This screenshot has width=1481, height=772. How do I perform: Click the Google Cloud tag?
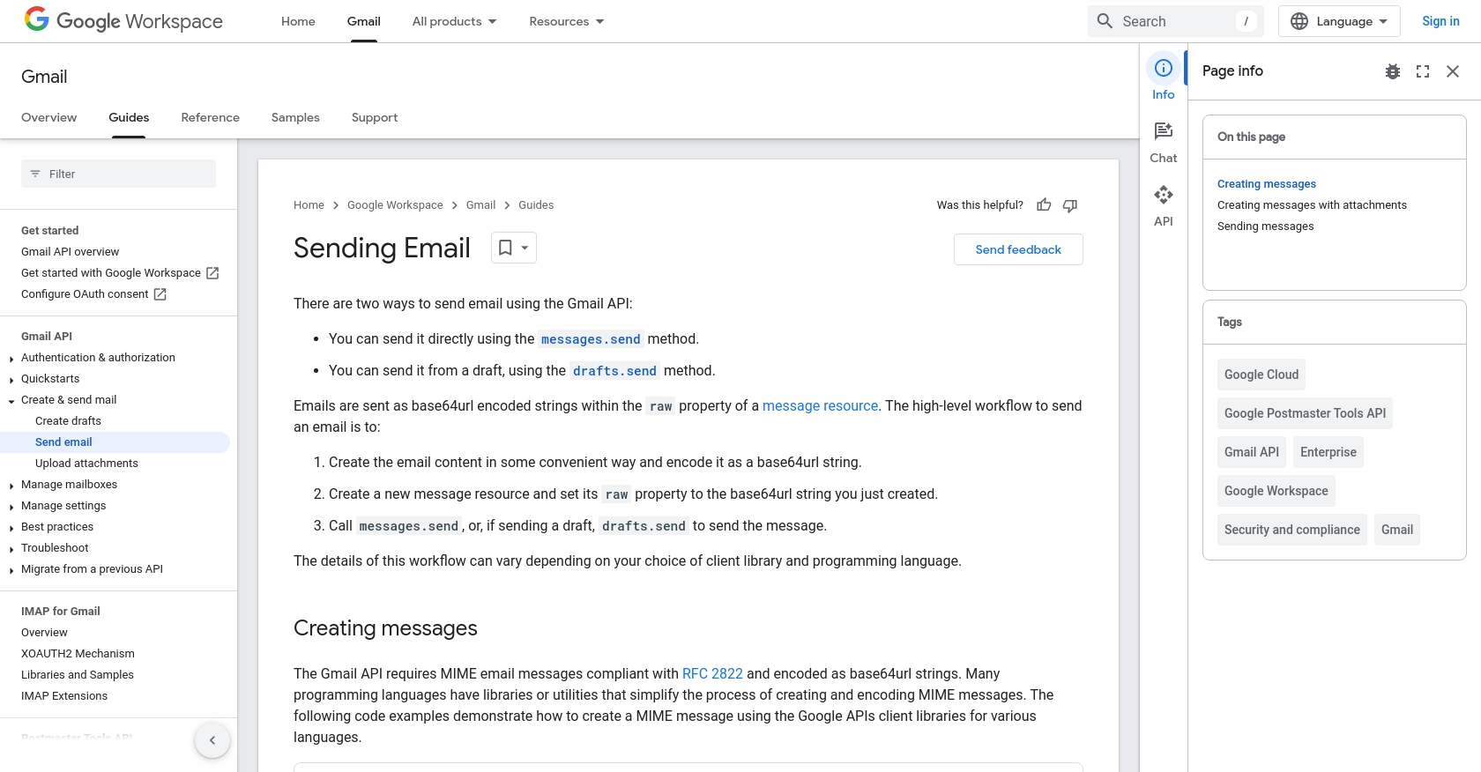[x=1261, y=375]
